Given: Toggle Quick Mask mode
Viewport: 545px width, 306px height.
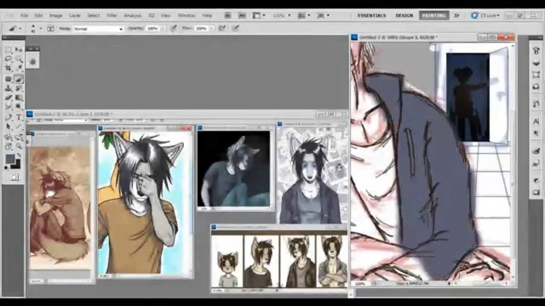Looking at the screenshot, I should [14, 177].
